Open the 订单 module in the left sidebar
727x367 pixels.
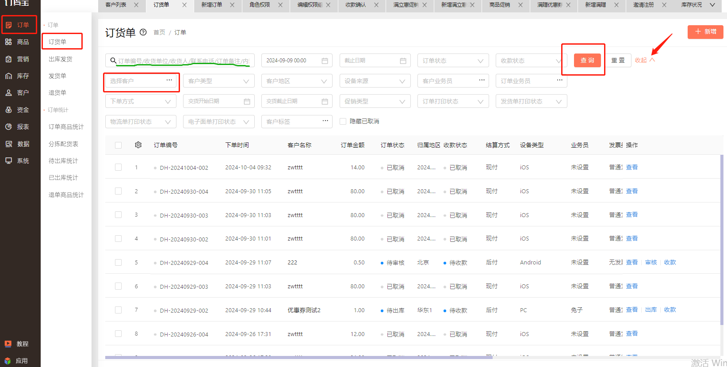[x=19, y=25]
